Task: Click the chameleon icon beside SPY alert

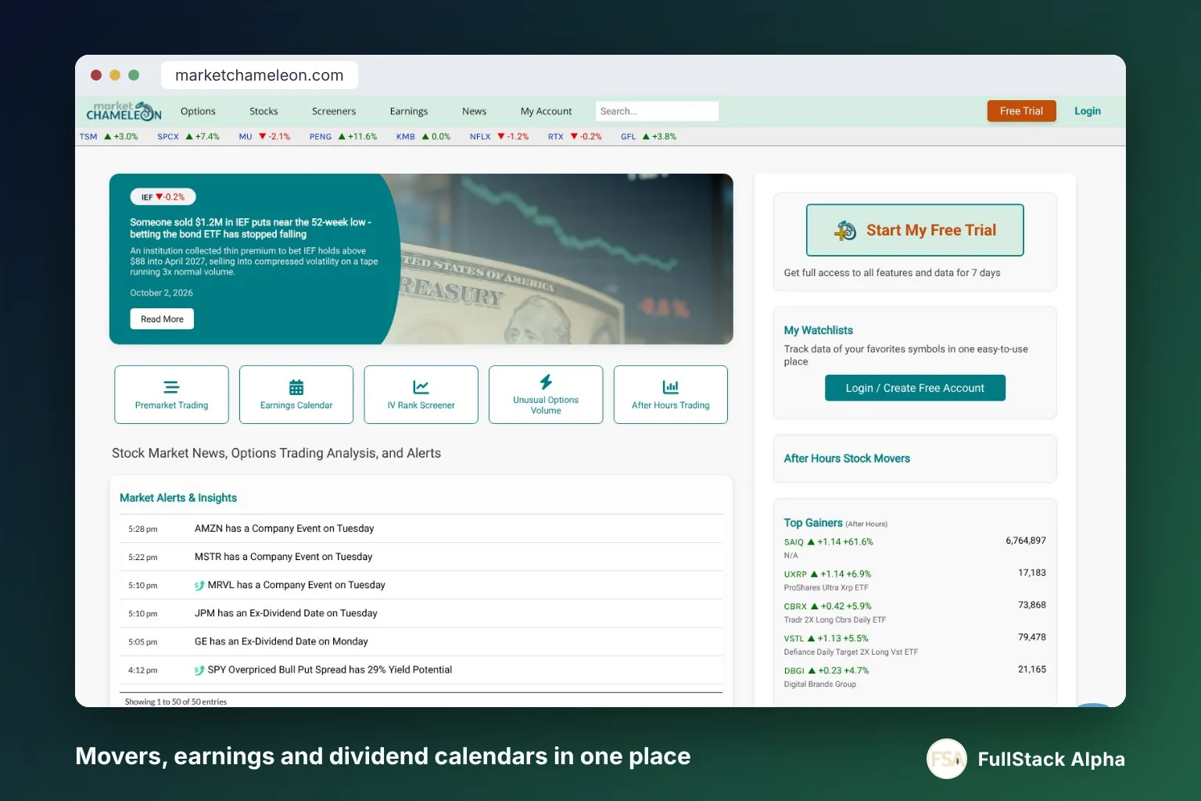Action: [x=199, y=670]
